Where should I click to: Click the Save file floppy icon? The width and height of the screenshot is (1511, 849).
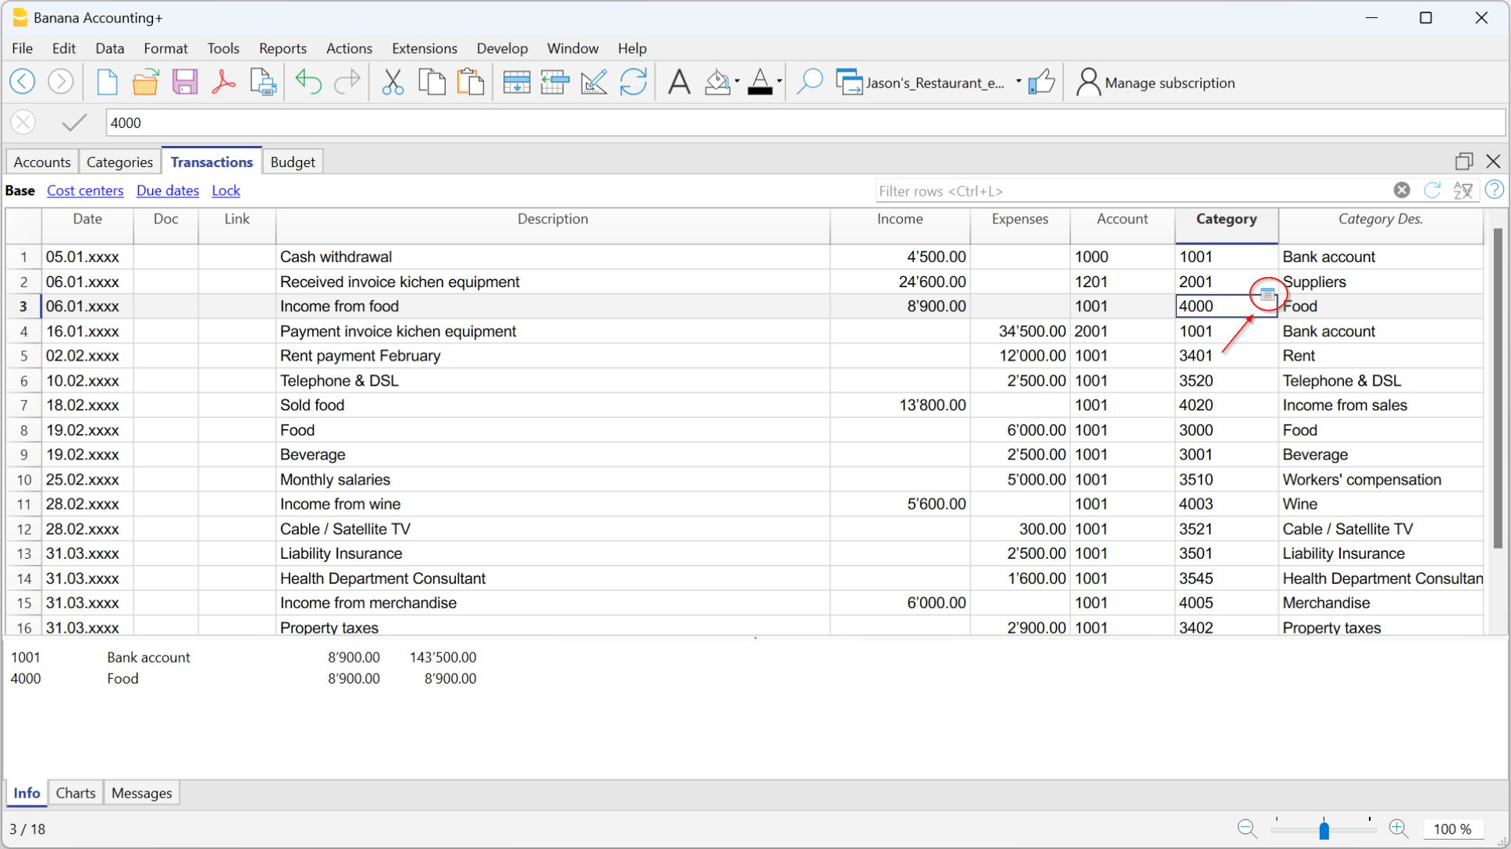[x=185, y=82]
